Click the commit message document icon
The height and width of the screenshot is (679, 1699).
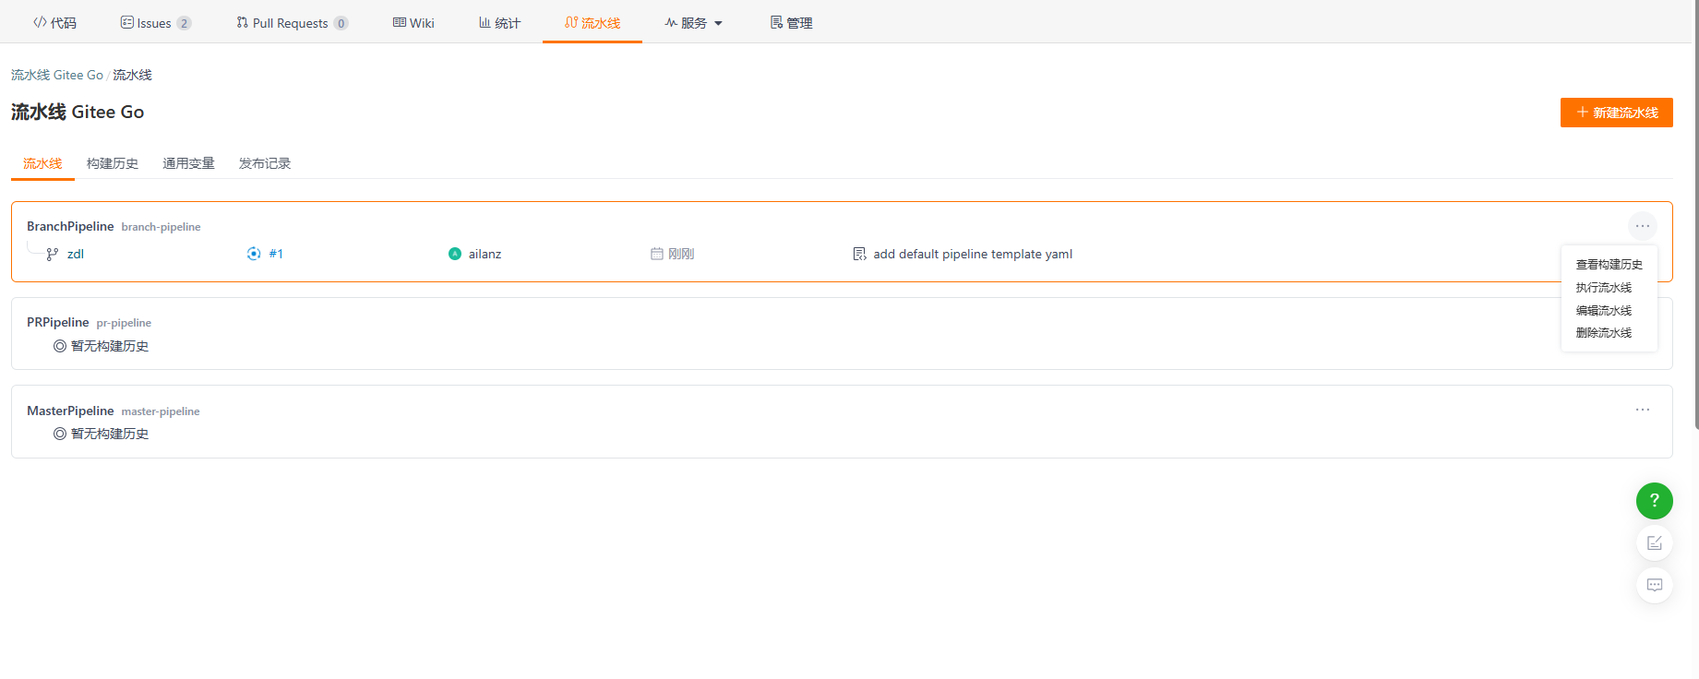pyautogui.click(x=859, y=254)
